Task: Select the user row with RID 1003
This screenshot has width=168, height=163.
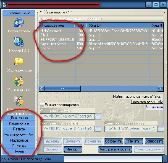Action: (x=101, y=35)
